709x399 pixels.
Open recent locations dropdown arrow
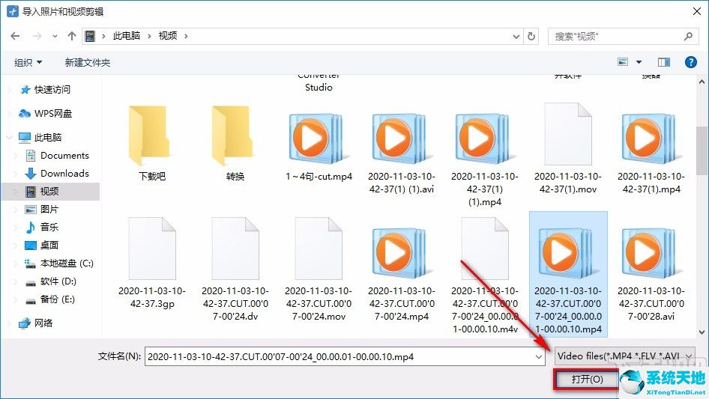pyautogui.click(x=55, y=36)
